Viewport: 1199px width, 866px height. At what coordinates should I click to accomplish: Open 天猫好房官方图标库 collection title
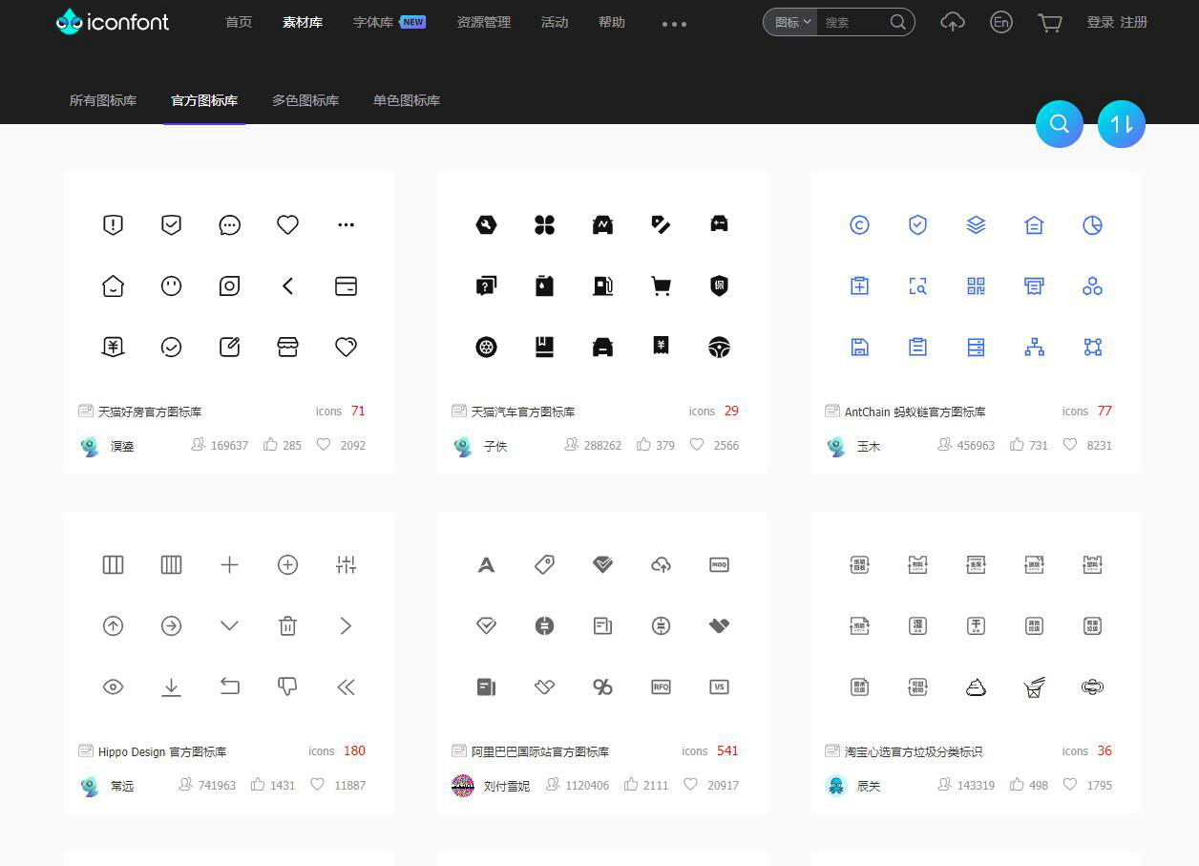[x=150, y=412]
